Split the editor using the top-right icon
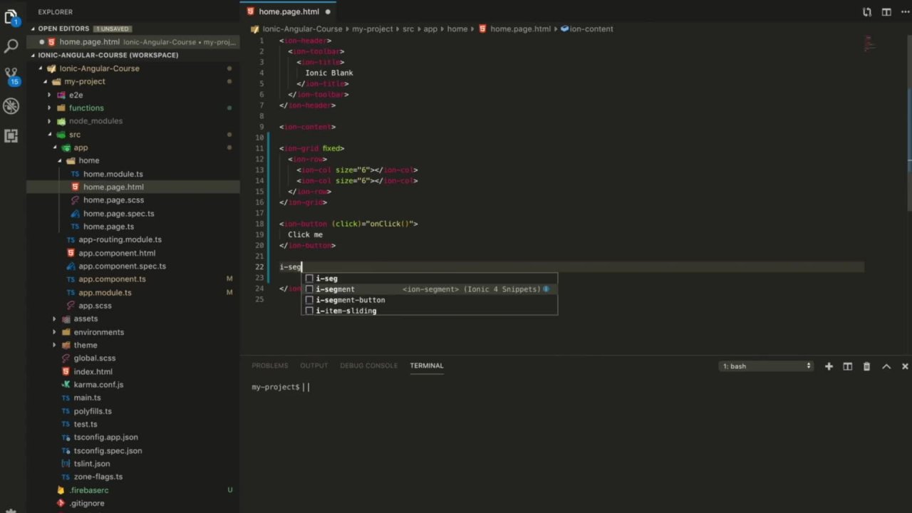912x513 pixels. (886, 11)
